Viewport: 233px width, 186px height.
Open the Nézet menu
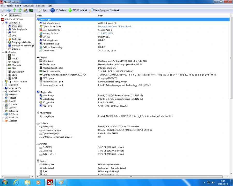(10, 6)
